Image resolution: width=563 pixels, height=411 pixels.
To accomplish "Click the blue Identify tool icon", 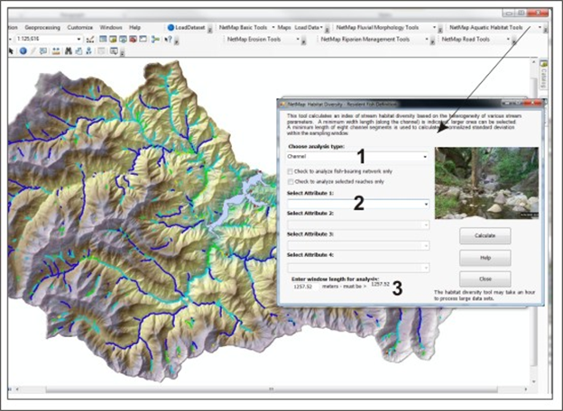I will 23,51.
